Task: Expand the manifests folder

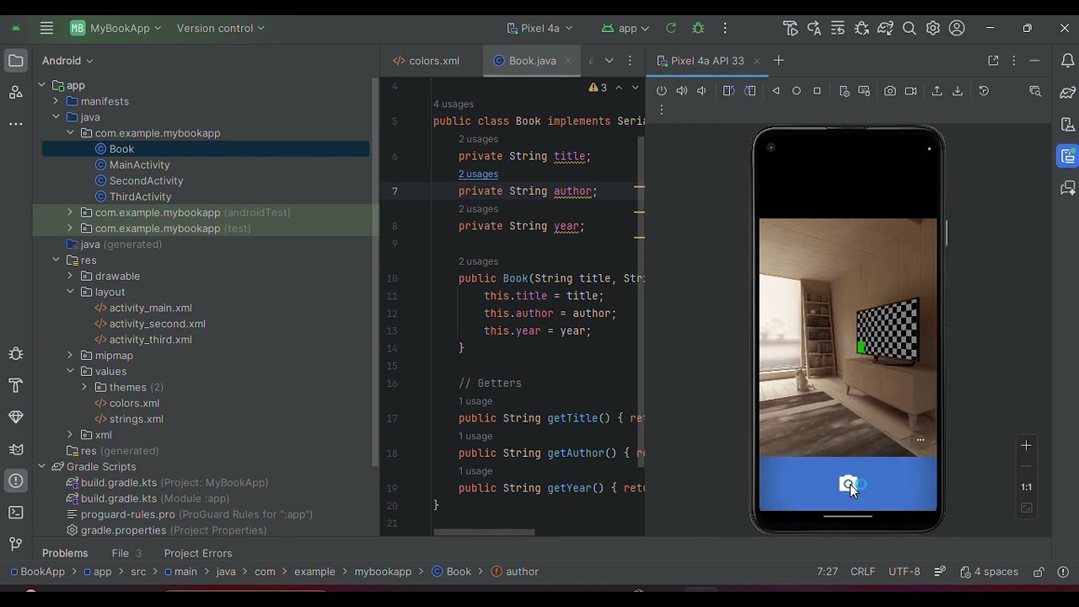Action: click(x=56, y=101)
